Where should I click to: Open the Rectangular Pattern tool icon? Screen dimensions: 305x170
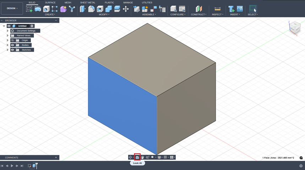pos(55,9)
